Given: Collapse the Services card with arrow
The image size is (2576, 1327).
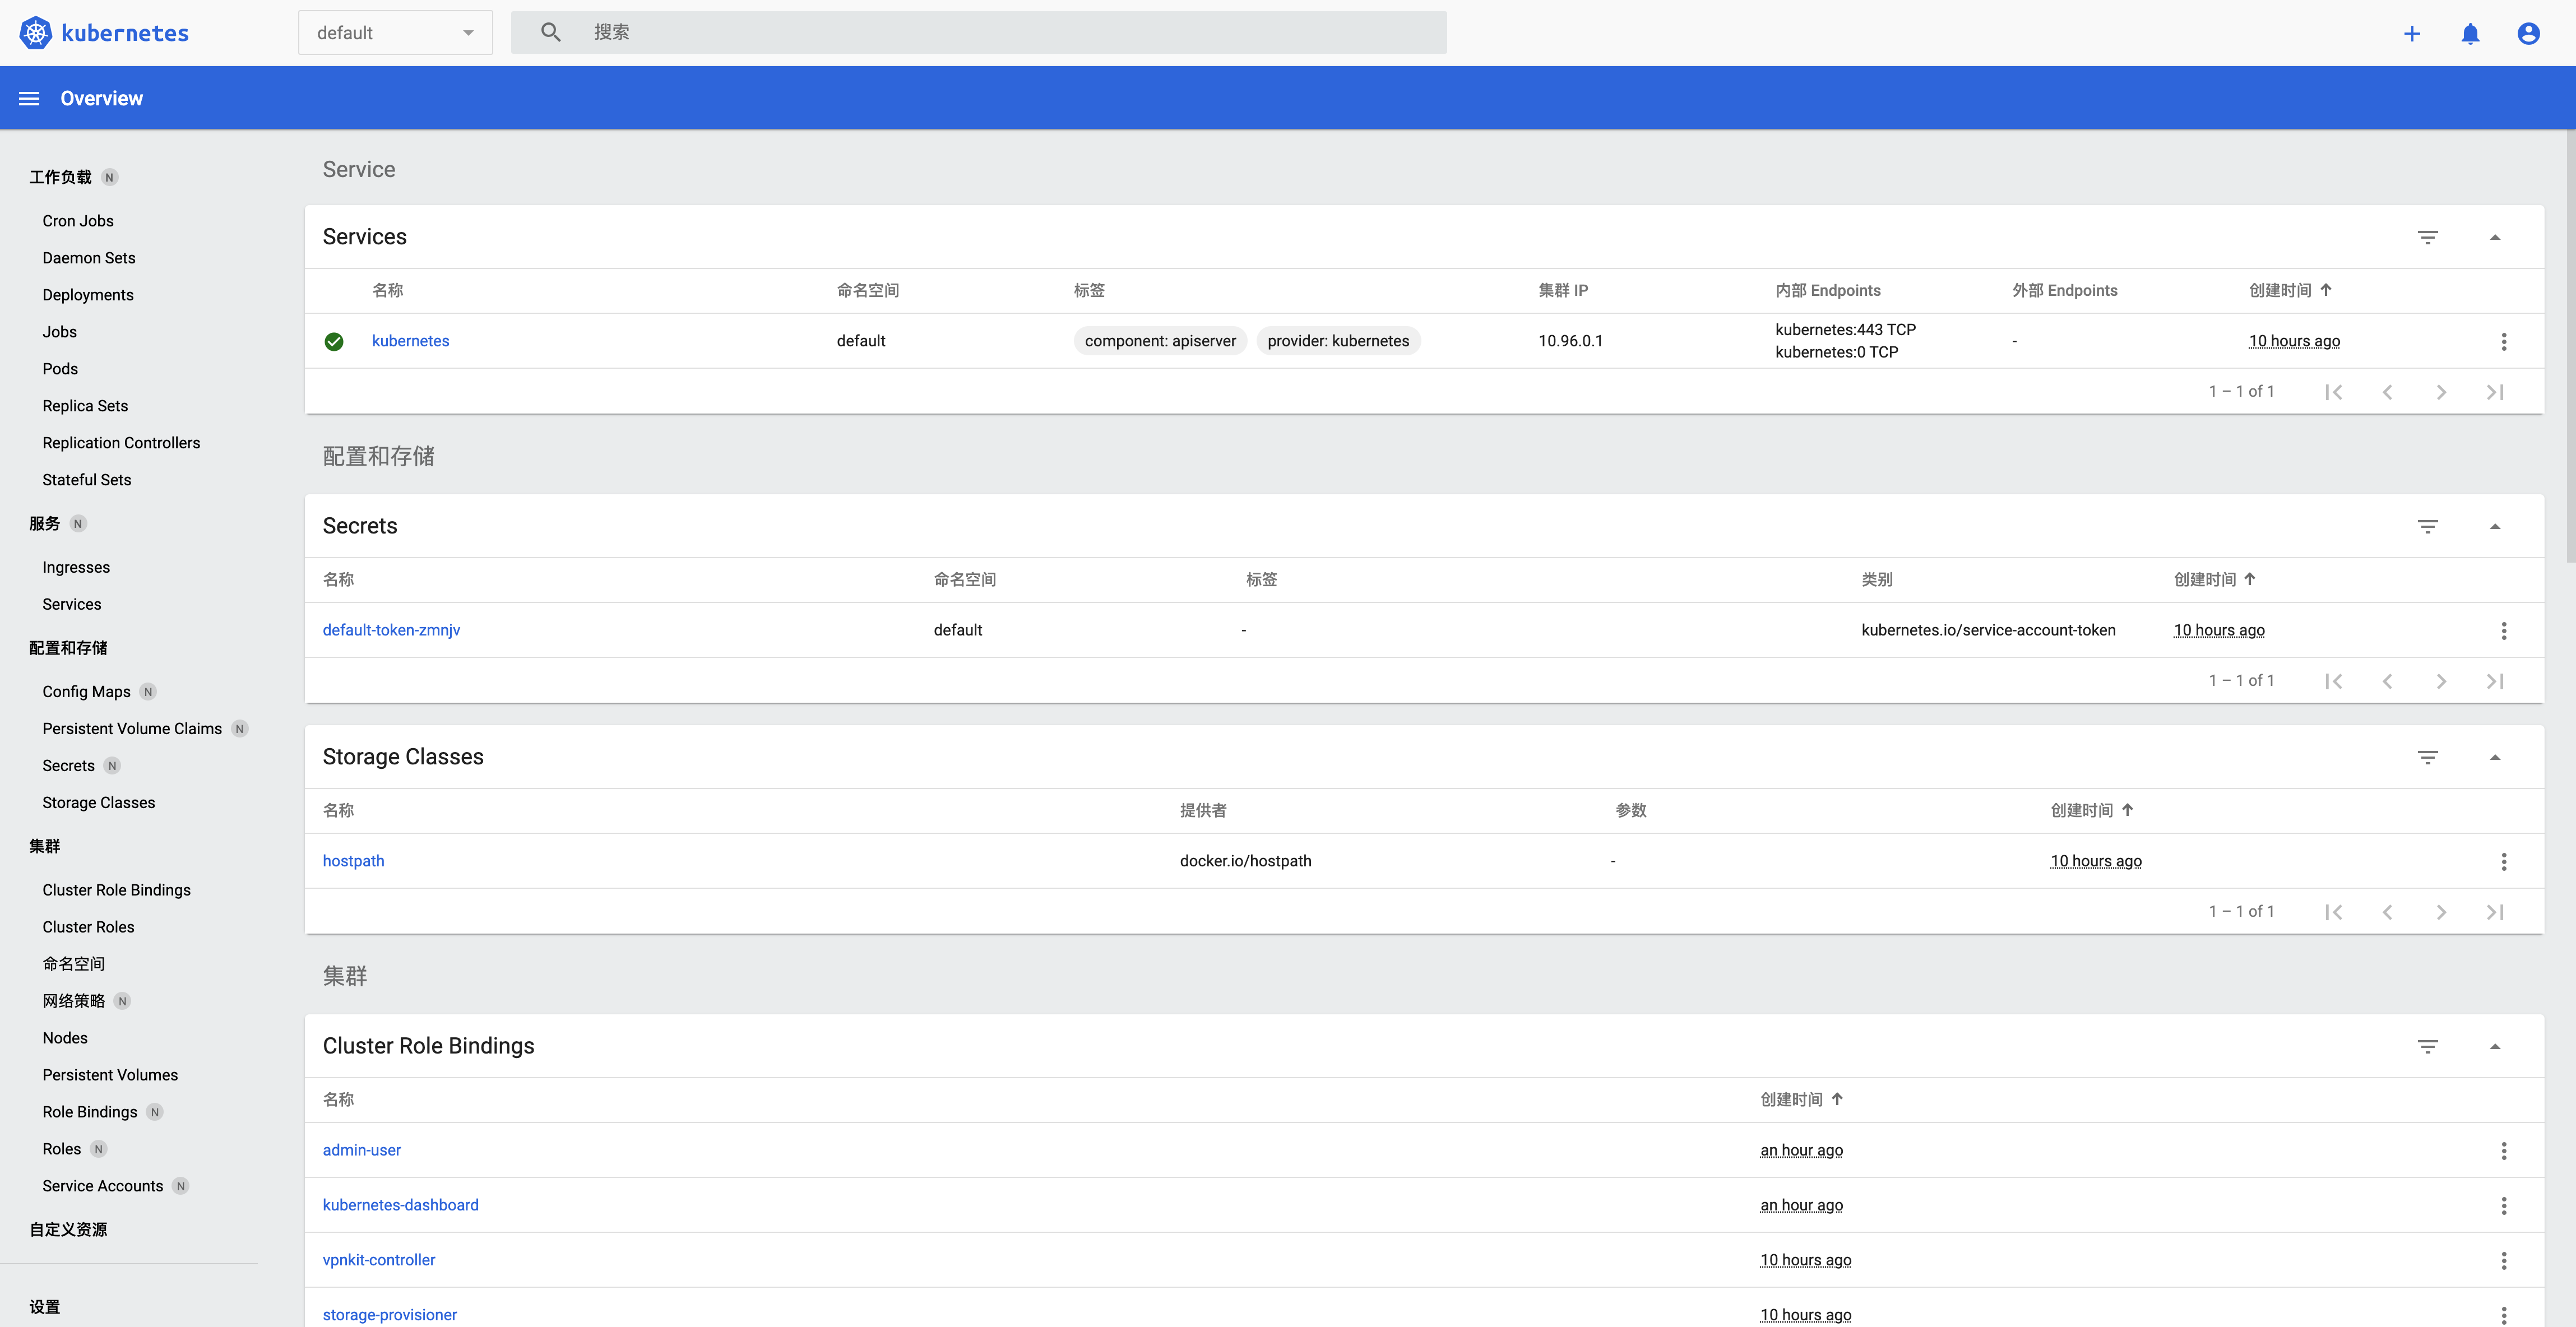Looking at the screenshot, I should 2494,237.
